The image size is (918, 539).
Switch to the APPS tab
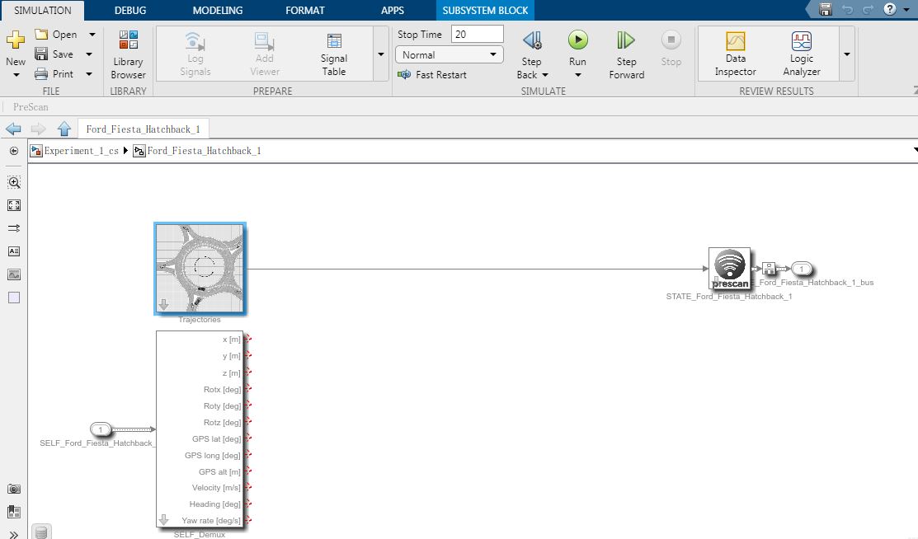coord(393,11)
